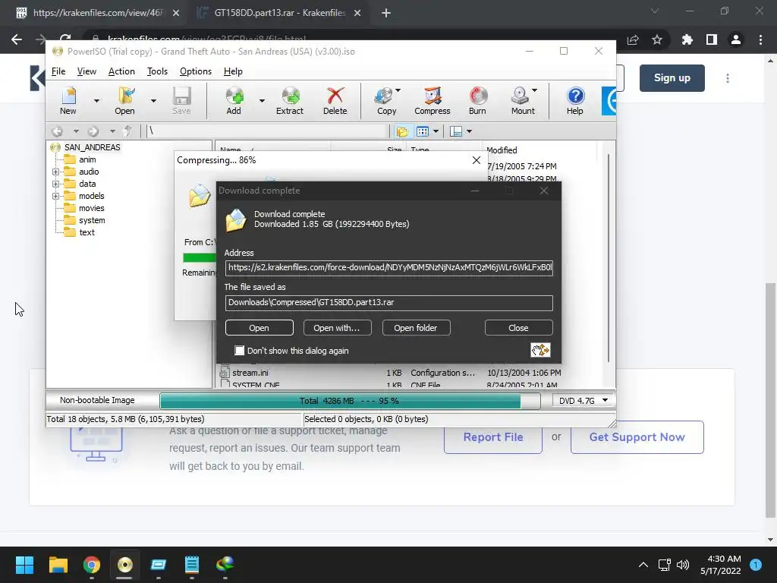The width and height of the screenshot is (777, 583).
Task: Switch to the GT158DD.part13.rar Krakenfiles tab
Action: click(x=279, y=13)
